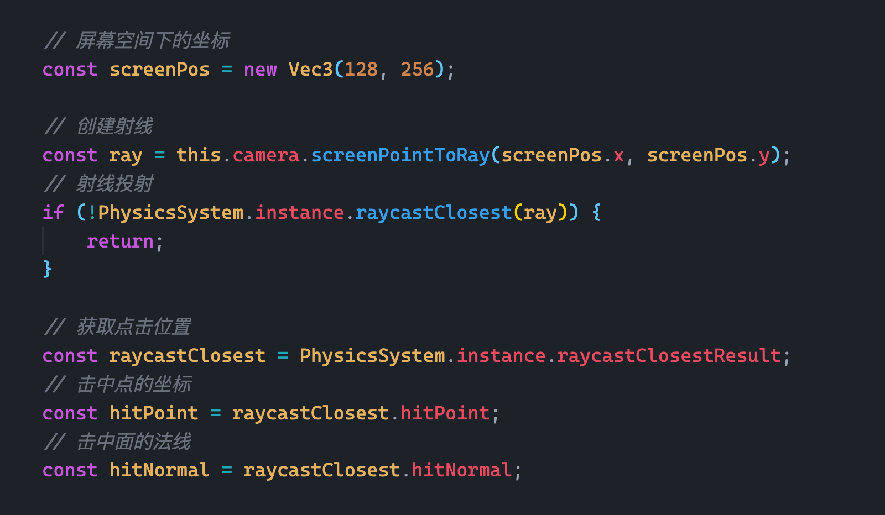The height and width of the screenshot is (515, 885).
Task: Click the 'screenPointToRay' method call
Action: click(400, 155)
